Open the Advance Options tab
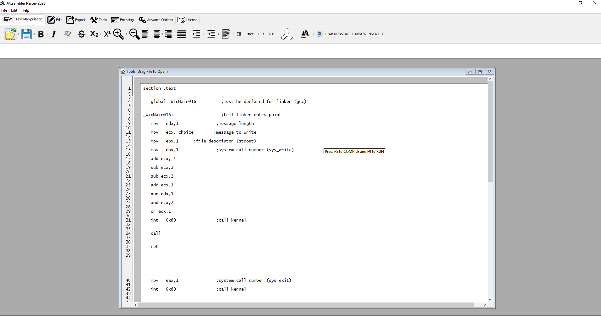 pyautogui.click(x=156, y=20)
